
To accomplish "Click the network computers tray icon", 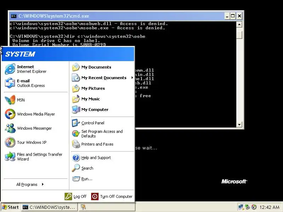I will [x=241, y=207].
